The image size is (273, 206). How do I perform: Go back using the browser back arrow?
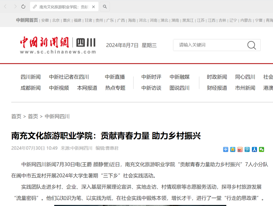[5, 6]
